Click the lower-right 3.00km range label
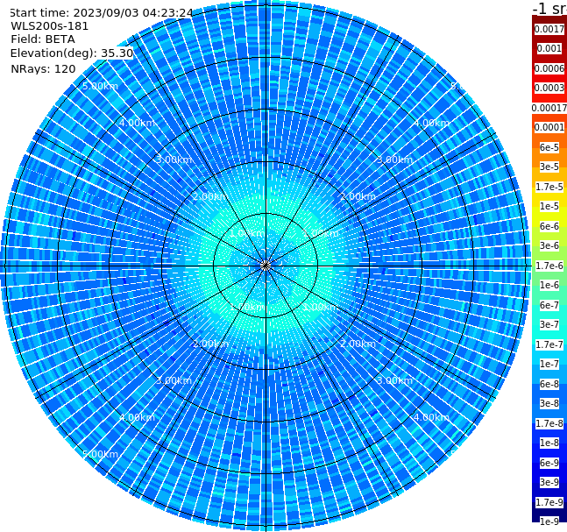Image resolution: width=567 pixels, height=532 pixels. coord(395,380)
